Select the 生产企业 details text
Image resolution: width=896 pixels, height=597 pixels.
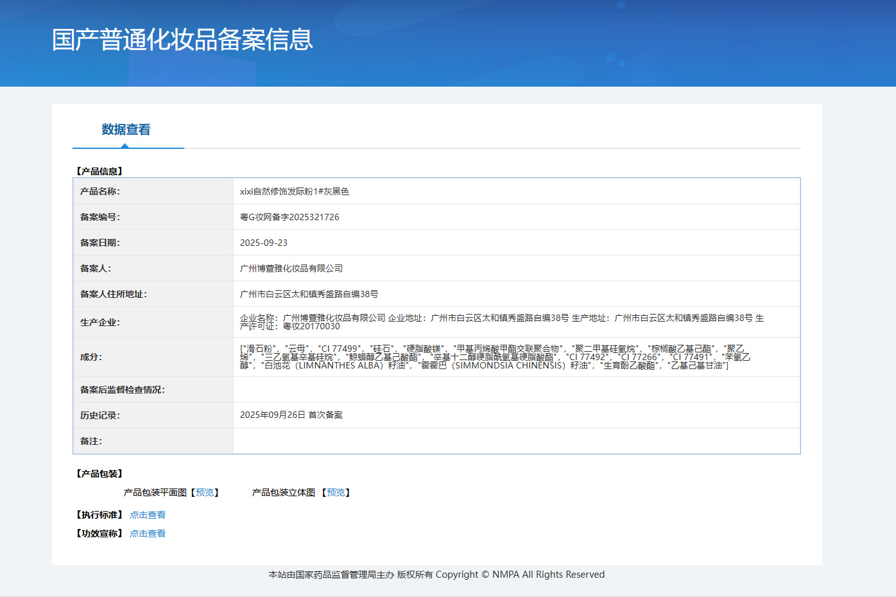(502, 322)
